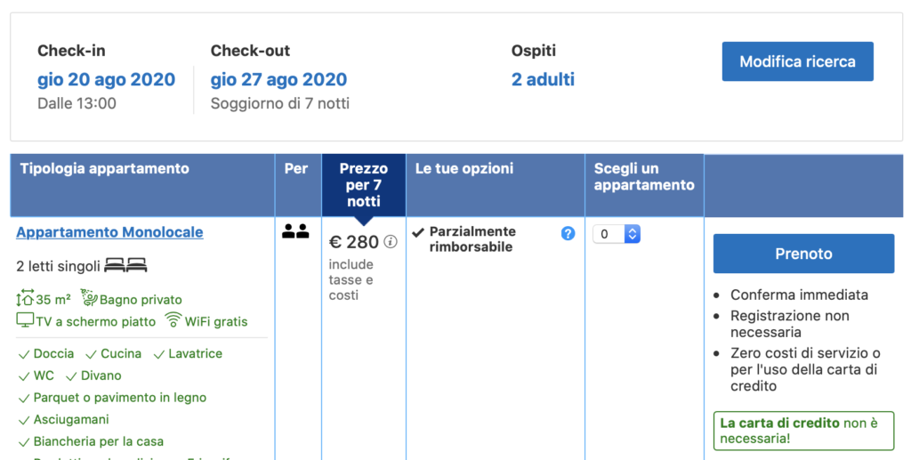Click the Lavatrice amenity checkmark
911x460 pixels.
pos(160,354)
